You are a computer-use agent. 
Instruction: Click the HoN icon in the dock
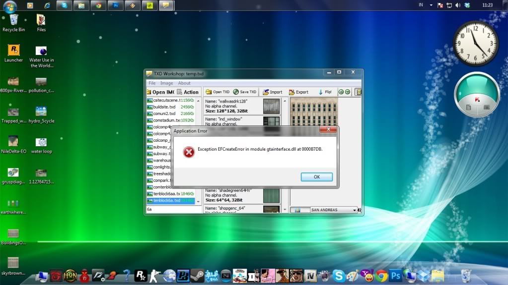click(70, 276)
